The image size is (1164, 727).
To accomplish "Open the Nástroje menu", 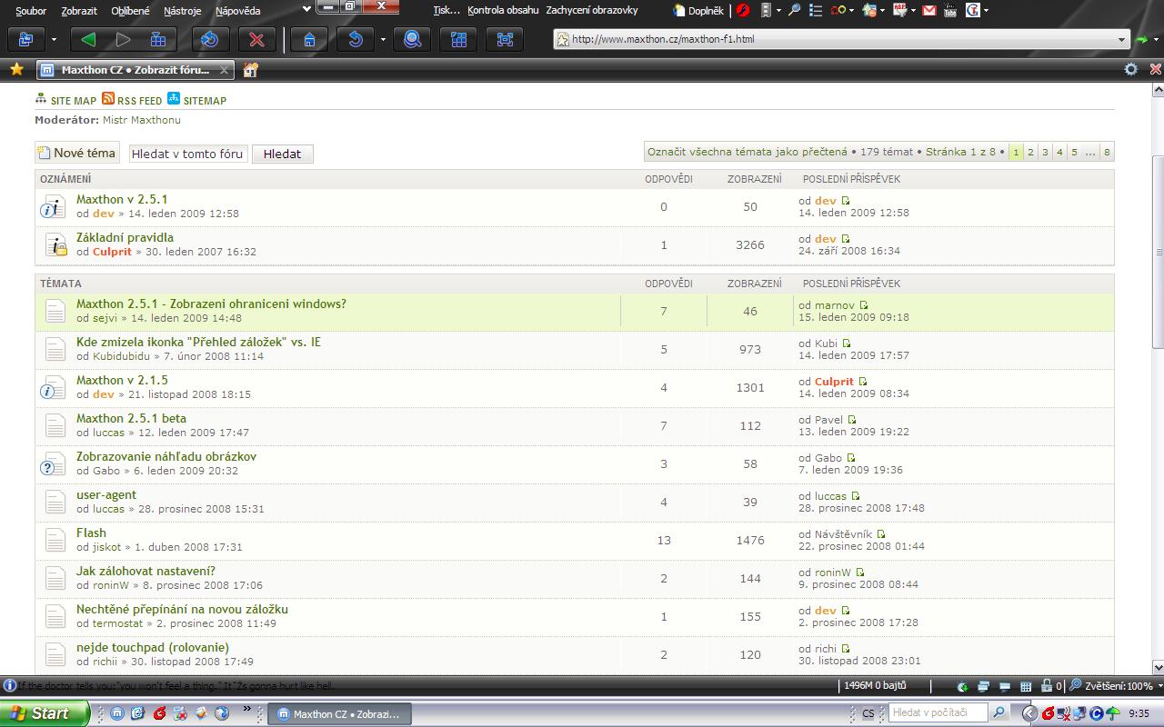I will point(183,11).
